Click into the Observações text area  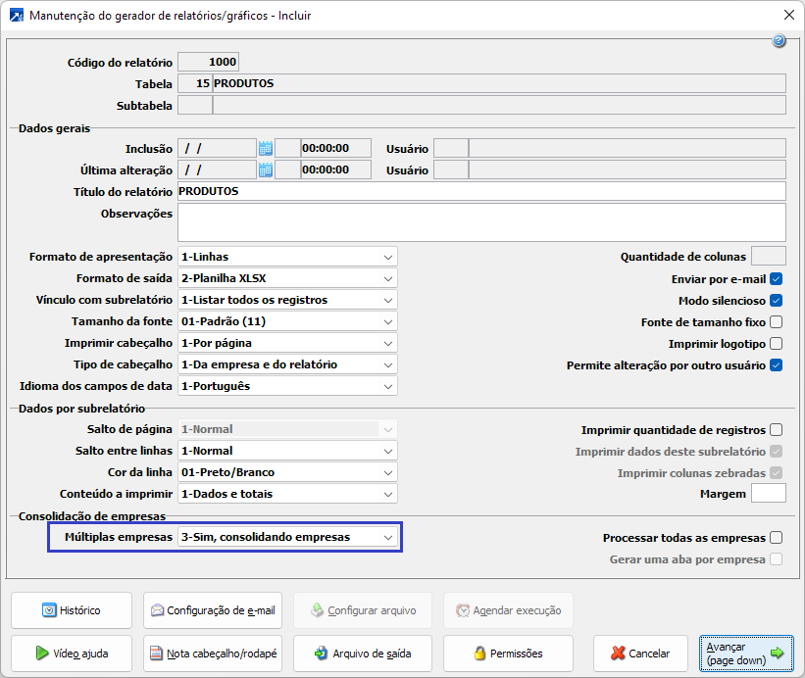tap(480, 221)
